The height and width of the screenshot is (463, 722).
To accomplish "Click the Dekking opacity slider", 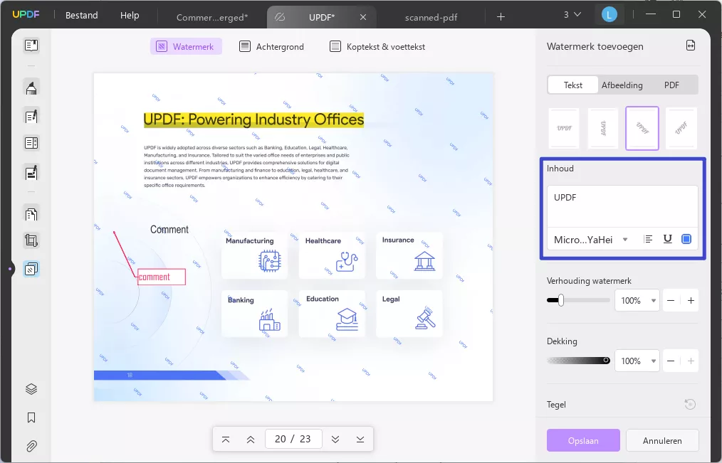I will click(x=578, y=361).
